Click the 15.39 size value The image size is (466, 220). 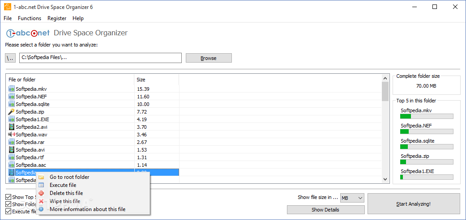point(143,89)
